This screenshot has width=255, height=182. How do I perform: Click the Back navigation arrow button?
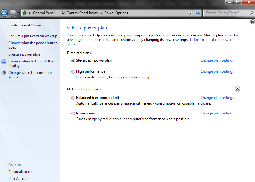coord(4,13)
